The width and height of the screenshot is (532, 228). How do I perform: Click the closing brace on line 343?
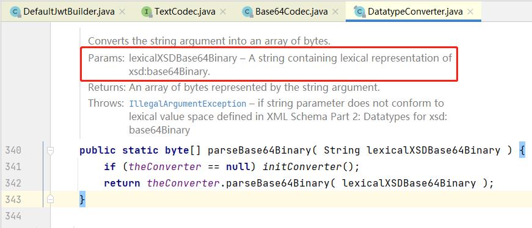click(82, 199)
